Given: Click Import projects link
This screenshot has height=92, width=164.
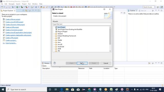Looking at the screenshot, I should tap(11, 43).
